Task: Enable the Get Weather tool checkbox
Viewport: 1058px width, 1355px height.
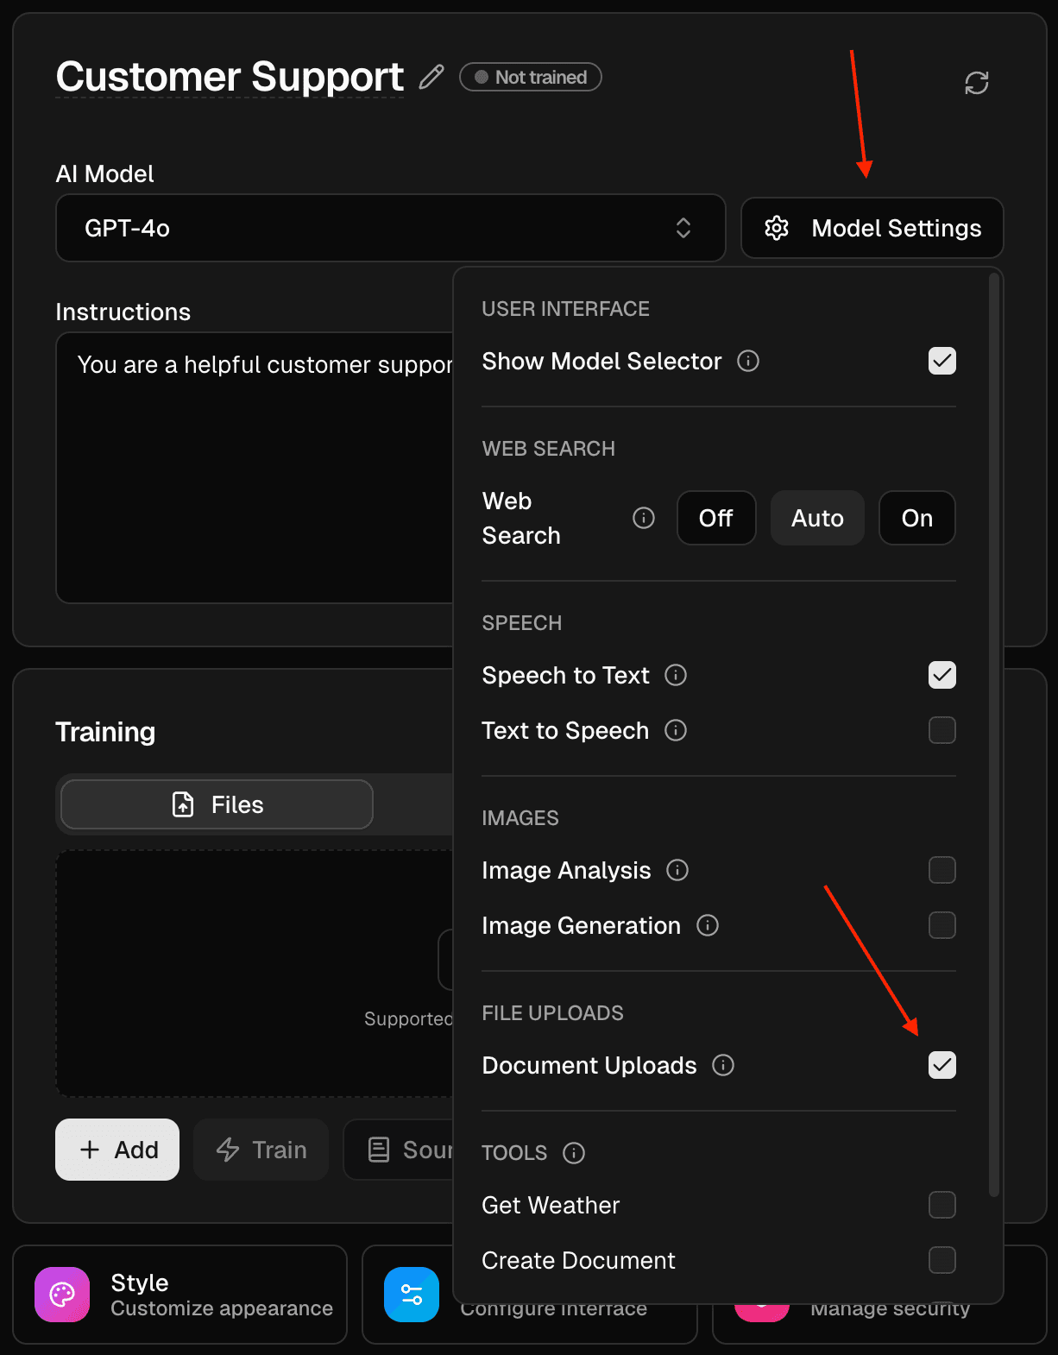Action: 941,1205
